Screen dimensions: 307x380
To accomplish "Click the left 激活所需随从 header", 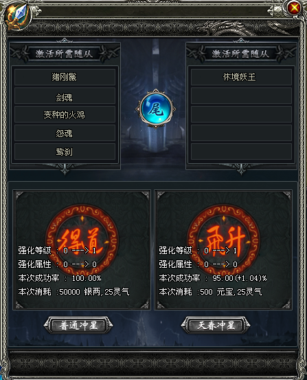I will click(65, 54).
